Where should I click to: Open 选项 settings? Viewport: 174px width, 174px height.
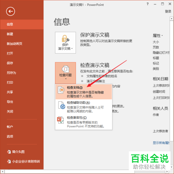[x=22, y=136]
